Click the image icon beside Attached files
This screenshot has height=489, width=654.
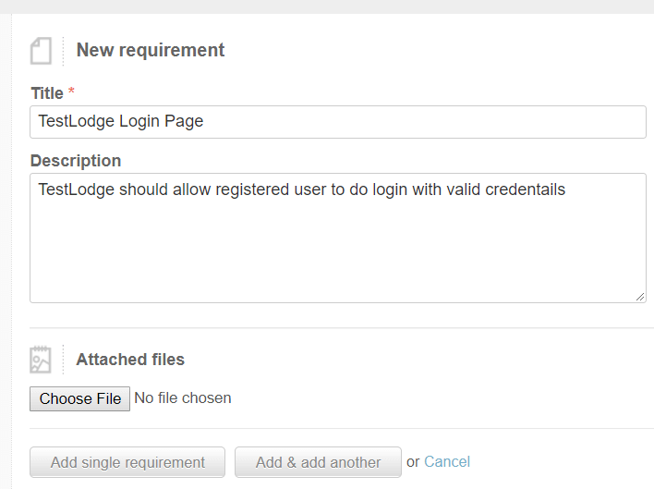click(41, 360)
